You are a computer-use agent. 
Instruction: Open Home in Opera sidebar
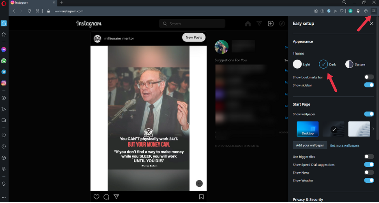point(4,23)
